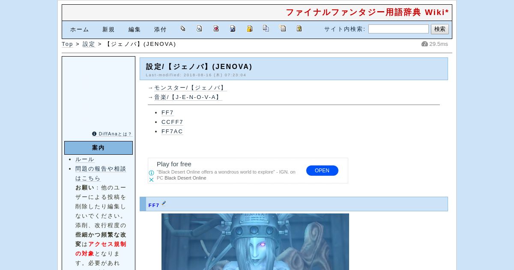Click the 検索 search button

440,29
